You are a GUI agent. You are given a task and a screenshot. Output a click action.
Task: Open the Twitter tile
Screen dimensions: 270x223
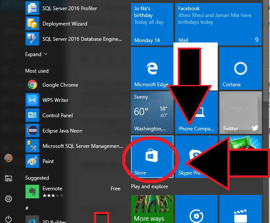click(241, 113)
